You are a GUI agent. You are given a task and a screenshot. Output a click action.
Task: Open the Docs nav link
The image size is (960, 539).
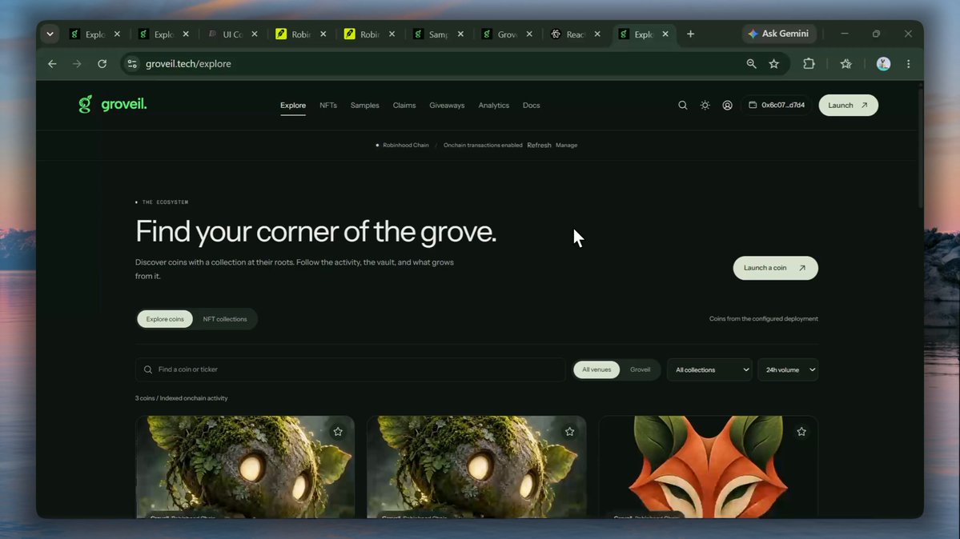pos(532,106)
